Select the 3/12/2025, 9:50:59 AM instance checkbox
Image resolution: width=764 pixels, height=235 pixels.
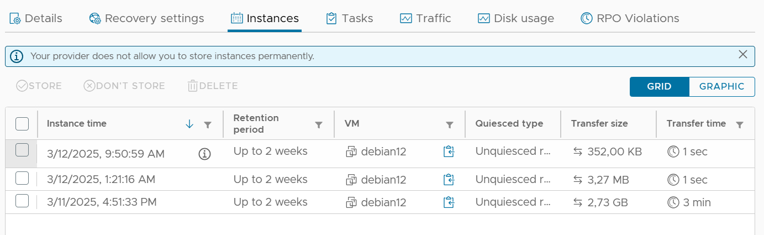tap(22, 150)
